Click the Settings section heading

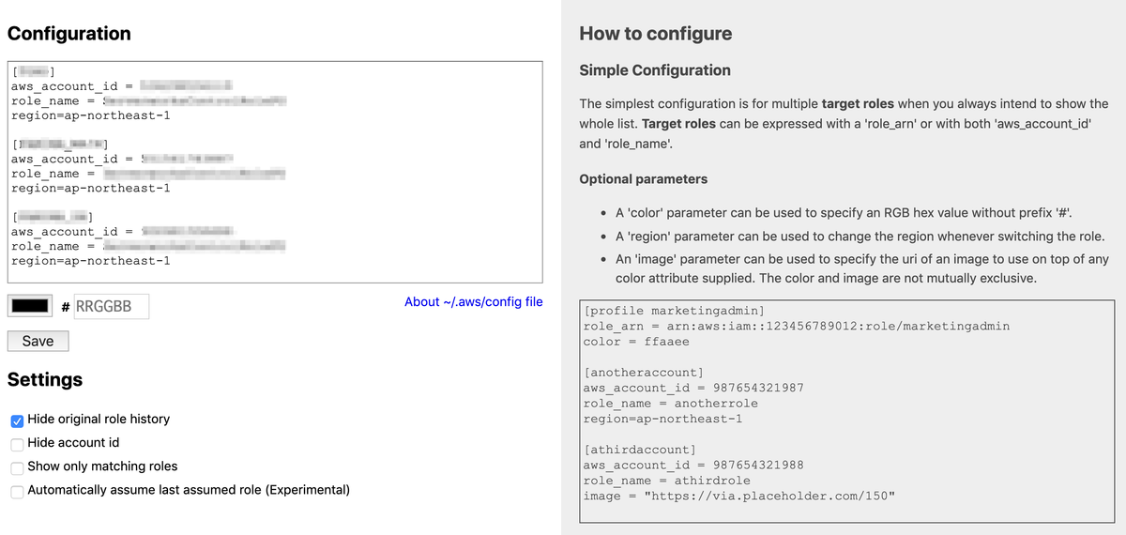click(45, 379)
